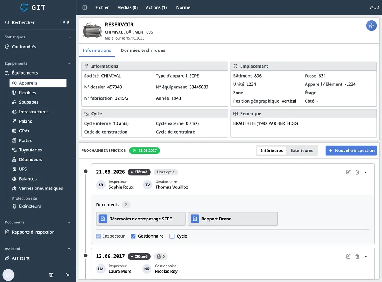The height and width of the screenshot is (282, 382).
Task: Click the AI sparkle assistant button
Action: coord(371,25)
